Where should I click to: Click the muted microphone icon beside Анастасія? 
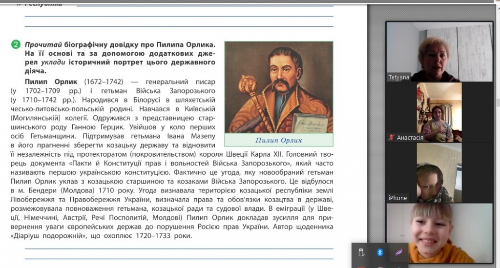tap(391, 137)
